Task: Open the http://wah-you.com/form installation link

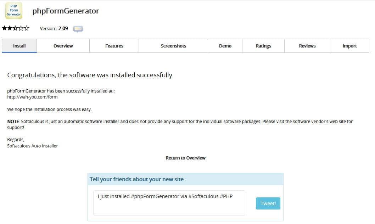Action: click(x=32, y=97)
